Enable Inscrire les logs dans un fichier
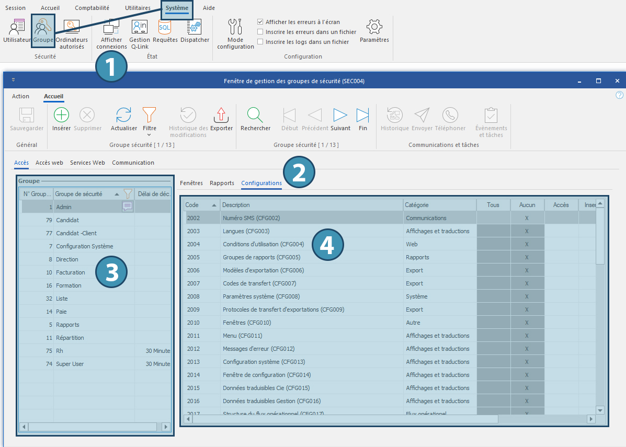This screenshot has height=447, width=626. tap(260, 42)
